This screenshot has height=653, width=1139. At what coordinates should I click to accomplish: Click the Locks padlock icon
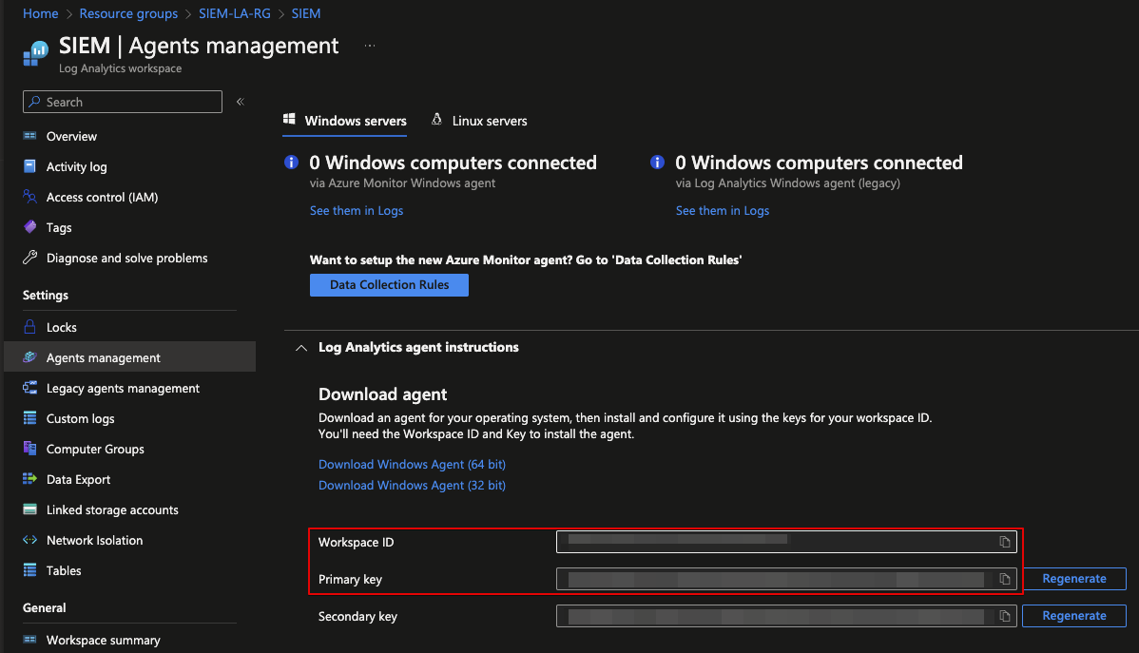point(29,327)
